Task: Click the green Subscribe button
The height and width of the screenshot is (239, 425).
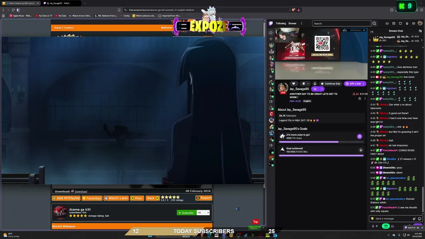Action: click(186, 213)
